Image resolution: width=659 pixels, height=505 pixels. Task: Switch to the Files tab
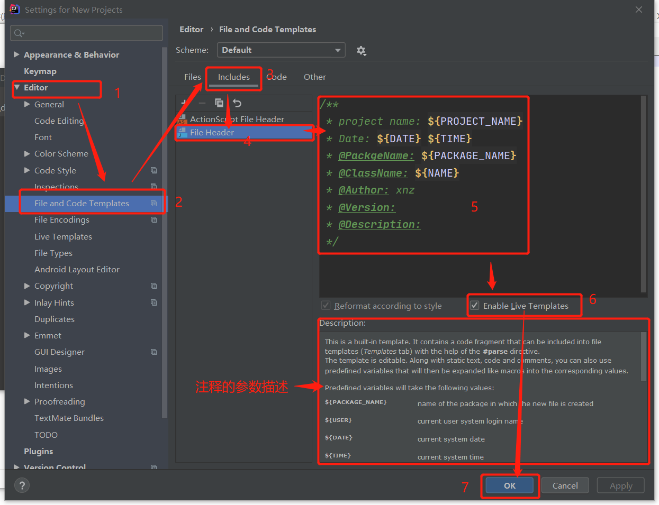point(192,77)
